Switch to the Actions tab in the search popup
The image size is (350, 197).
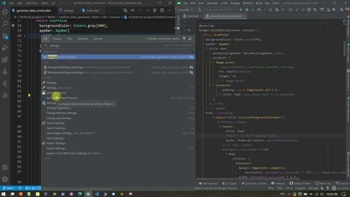98,39
